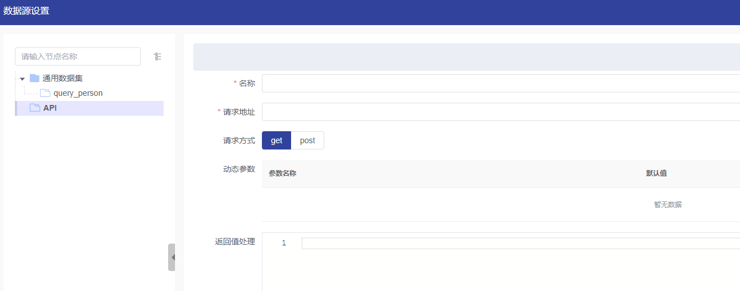Collapse the 通用数据集 tree node arrow
Viewport: 740px width, 291px height.
[x=22, y=79]
